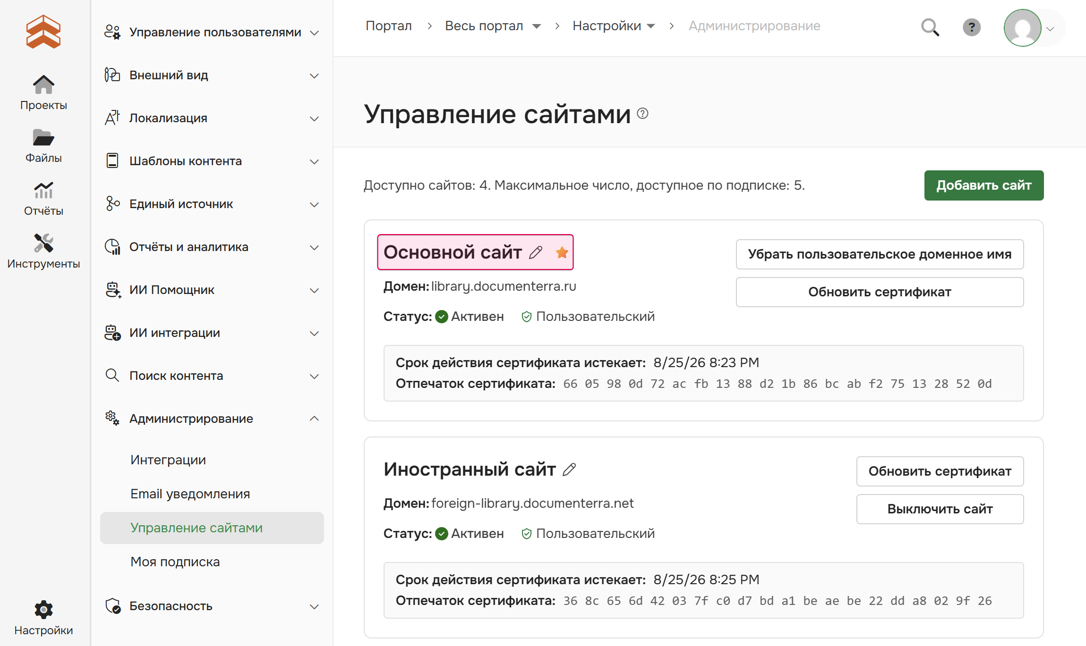Viewport: 1086px width, 646px height.
Task: Expand ИИ интеграции chevron
Action: (x=314, y=333)
